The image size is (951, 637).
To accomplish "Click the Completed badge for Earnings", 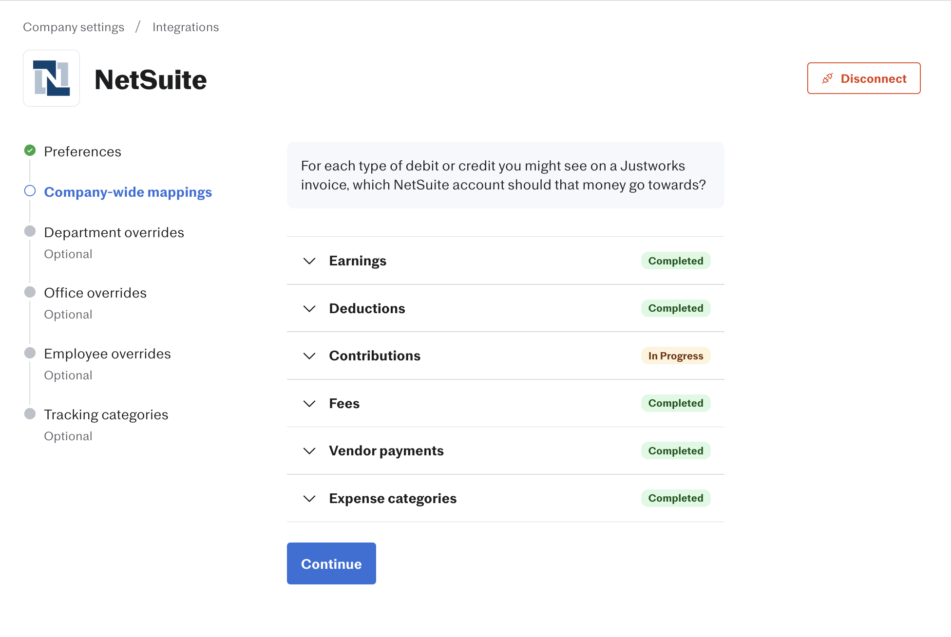I will 676,261.
